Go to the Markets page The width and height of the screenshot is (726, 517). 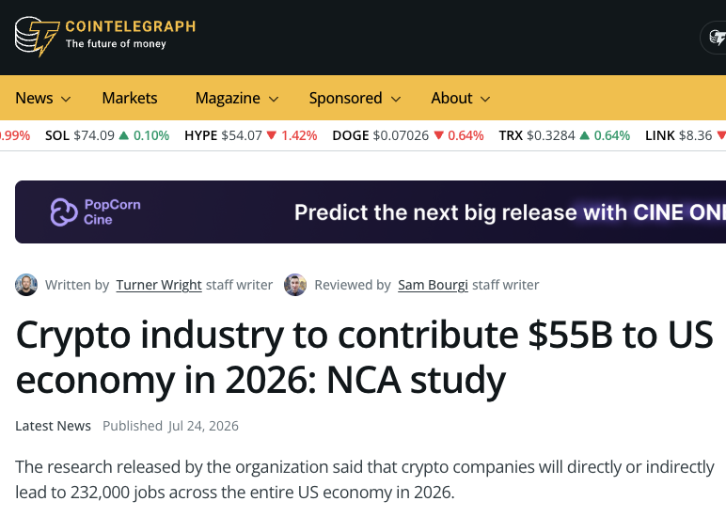130,98
